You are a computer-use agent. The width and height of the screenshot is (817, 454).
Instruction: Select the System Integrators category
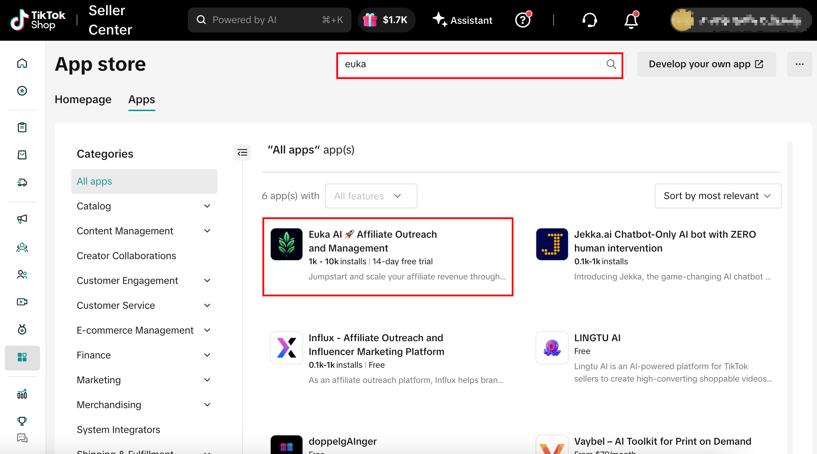tap(118, 430)
